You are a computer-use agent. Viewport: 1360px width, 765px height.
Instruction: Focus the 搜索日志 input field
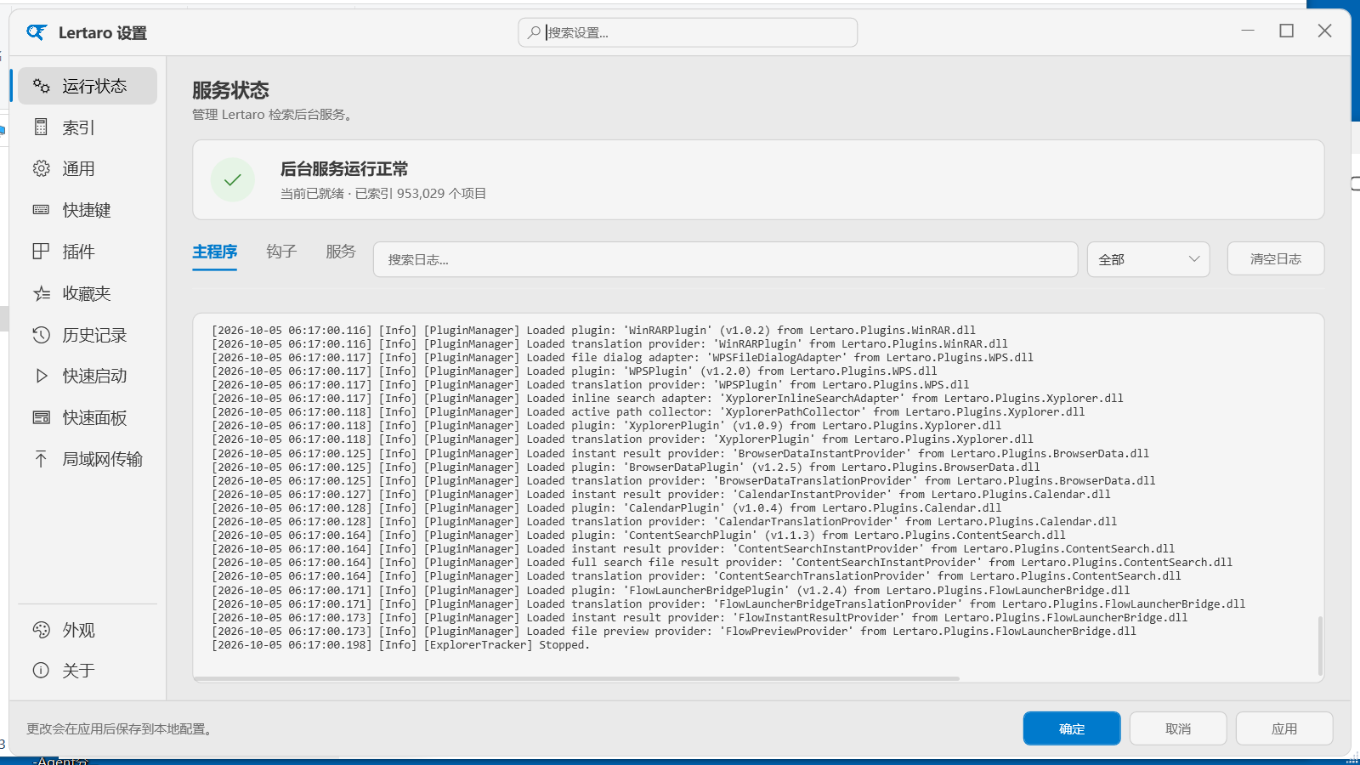tap(725, 259)
